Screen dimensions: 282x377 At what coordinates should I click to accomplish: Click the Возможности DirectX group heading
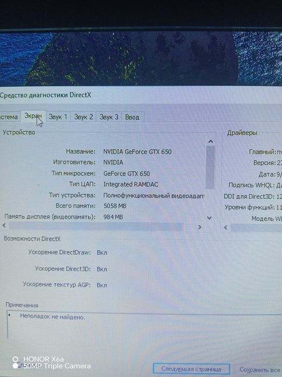[x=32, y=239]
